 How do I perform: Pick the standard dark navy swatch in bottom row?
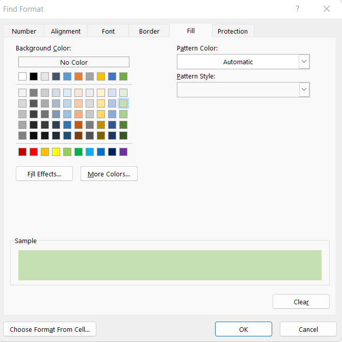click(x=112, y=152)
